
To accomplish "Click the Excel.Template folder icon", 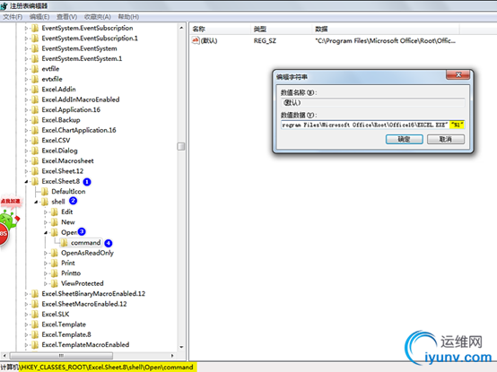I will [x=35, y=324].
